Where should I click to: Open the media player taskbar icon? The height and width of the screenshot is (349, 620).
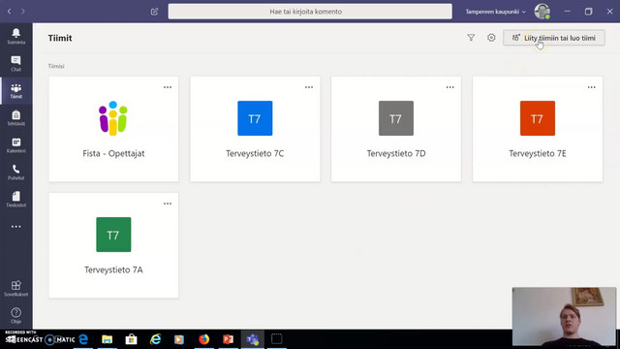tap(179, 339)
